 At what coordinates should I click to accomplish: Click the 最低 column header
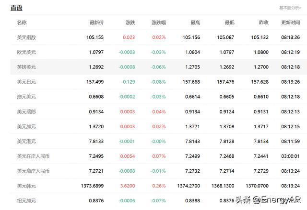coord(229,22)
